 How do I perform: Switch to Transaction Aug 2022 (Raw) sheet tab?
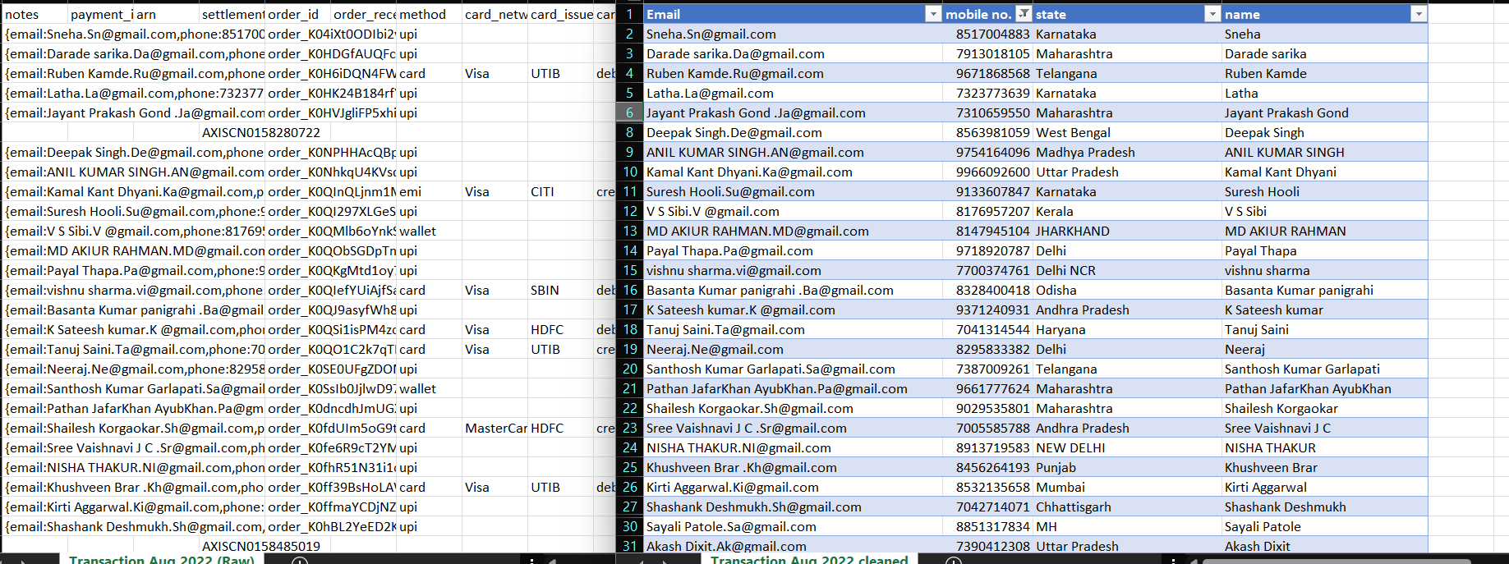tap(161, 559)
